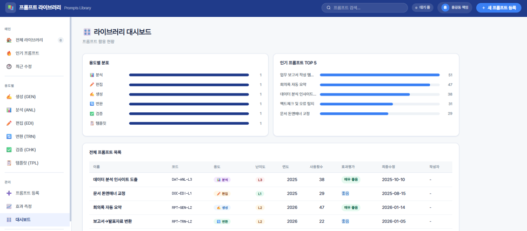The width and height of the screenshot is (527, 231).
Task: Click the 사용횟수 column header
Action: [317, 167]
